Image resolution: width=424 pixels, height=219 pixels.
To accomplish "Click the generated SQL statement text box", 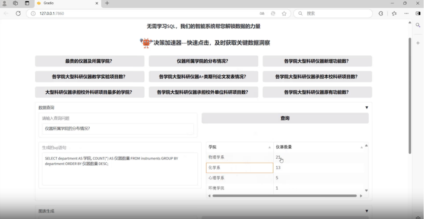I will (120, 169).
